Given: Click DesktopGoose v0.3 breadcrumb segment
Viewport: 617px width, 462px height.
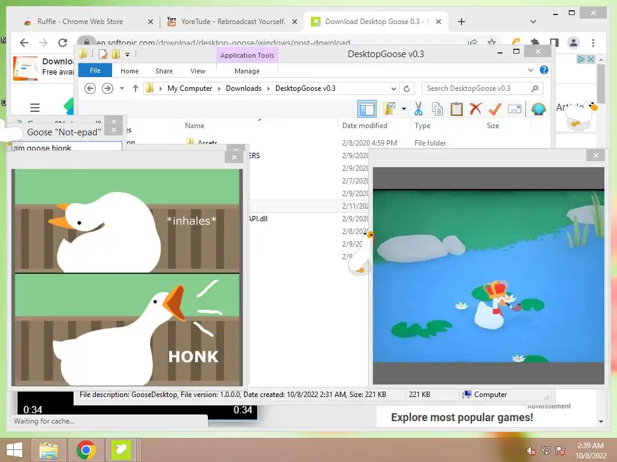Looking at the screenshot, I should coord(305,88).
